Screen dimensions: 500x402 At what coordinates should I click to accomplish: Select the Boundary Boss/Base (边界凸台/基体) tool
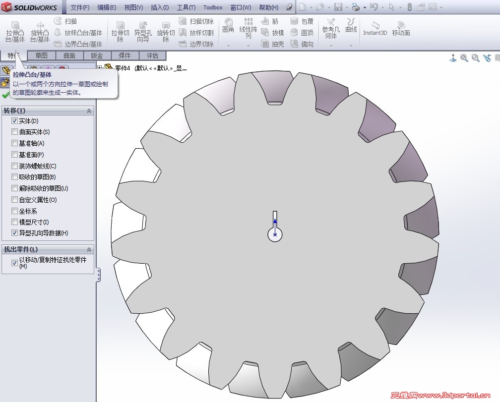tap(78, 44)
